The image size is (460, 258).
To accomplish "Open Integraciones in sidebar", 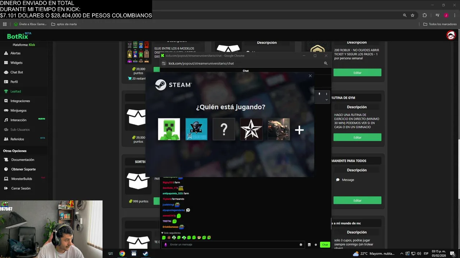I will click(x=20, y=101).
